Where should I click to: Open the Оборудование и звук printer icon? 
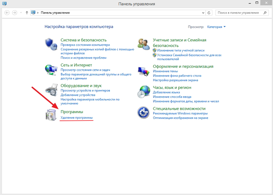(x=51, y=90)
